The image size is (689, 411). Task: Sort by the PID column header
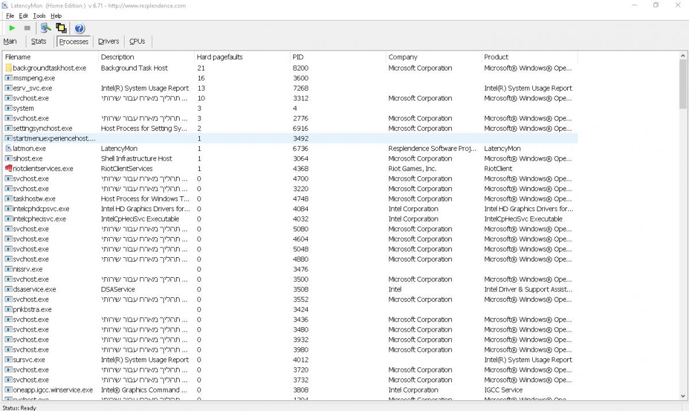coord(338,57)
